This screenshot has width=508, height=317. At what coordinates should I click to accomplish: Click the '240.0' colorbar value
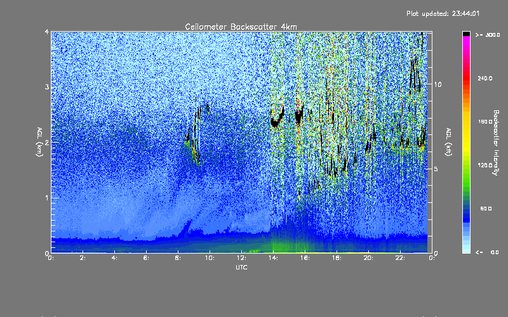[485, 78]
